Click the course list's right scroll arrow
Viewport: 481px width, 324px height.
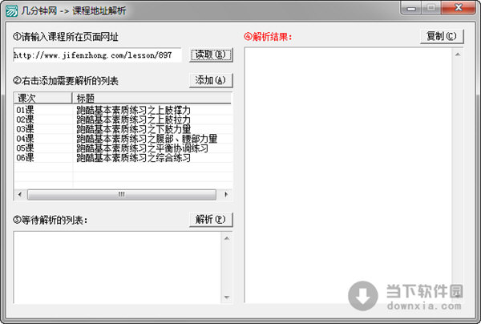226,194
